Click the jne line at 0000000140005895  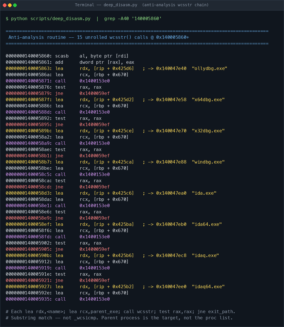click(58, 124)
